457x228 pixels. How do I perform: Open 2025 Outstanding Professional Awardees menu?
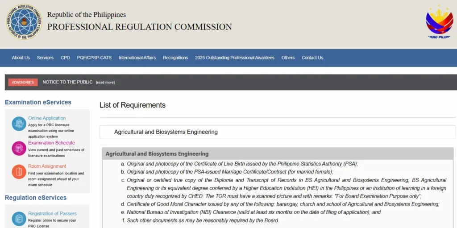235,58
